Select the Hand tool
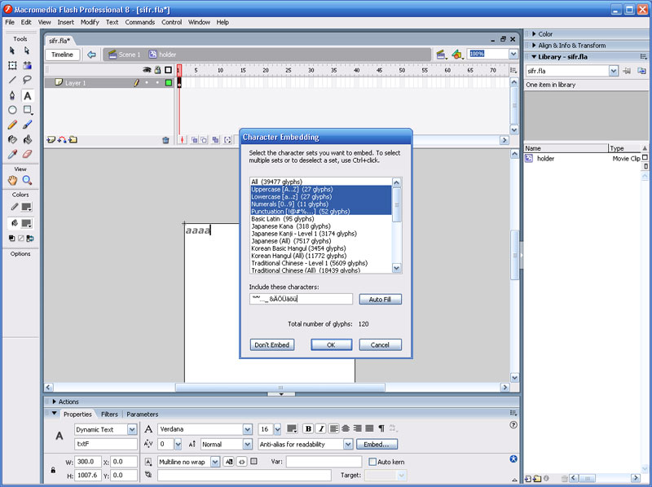The height and width of the screenshot is (487, 652). pyautogui.click(x=12, y=180)
